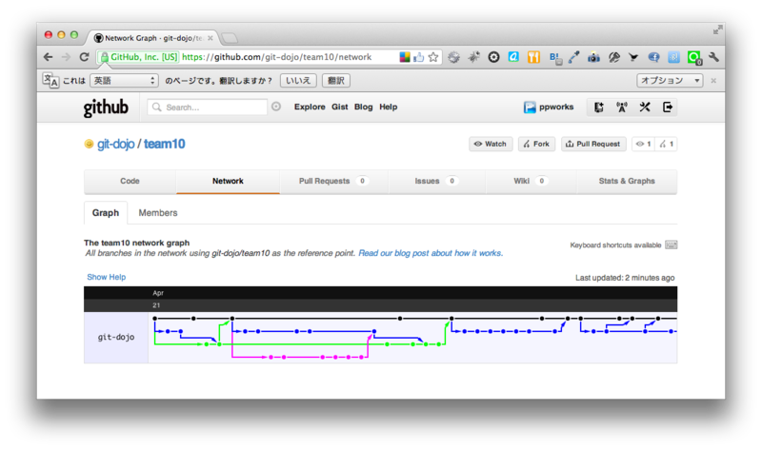Open the language dropdown showing 英語
762x450 pixels.
(x=124, y=81)
